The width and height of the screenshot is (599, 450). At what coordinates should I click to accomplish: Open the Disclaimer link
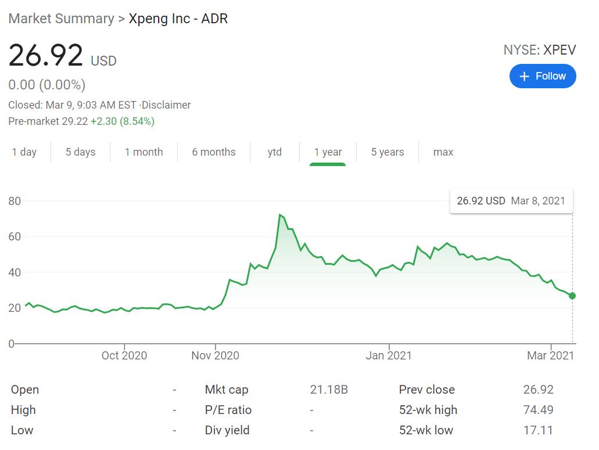coord(168,105)
